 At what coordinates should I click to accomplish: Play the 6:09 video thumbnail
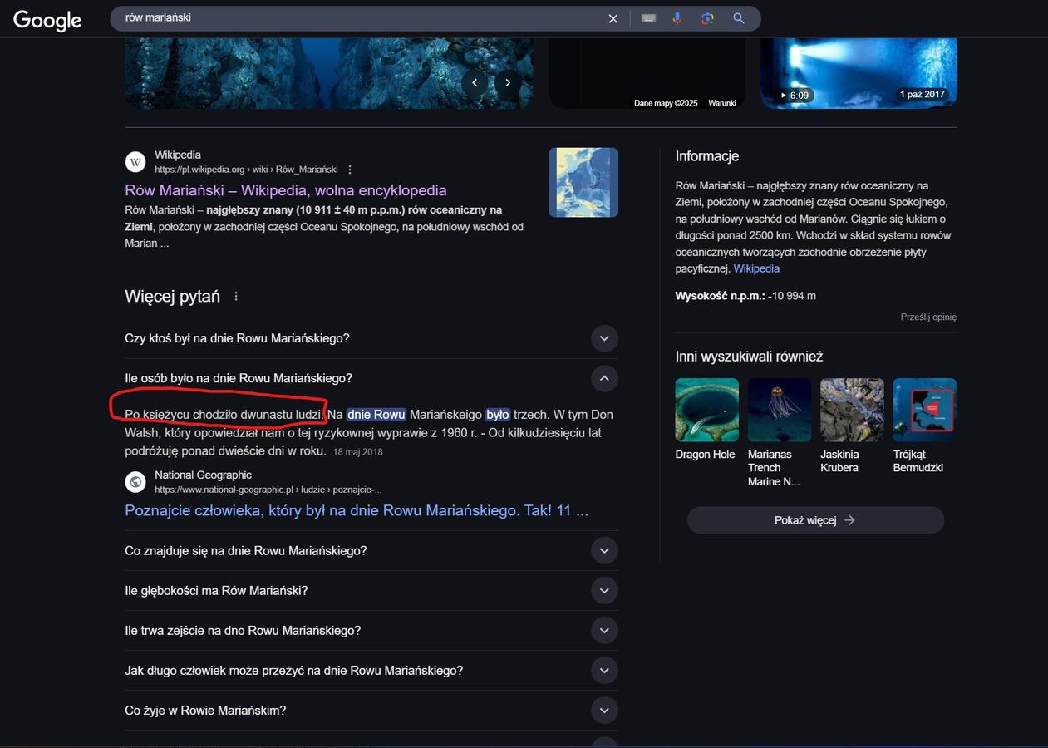pos(859,72)
